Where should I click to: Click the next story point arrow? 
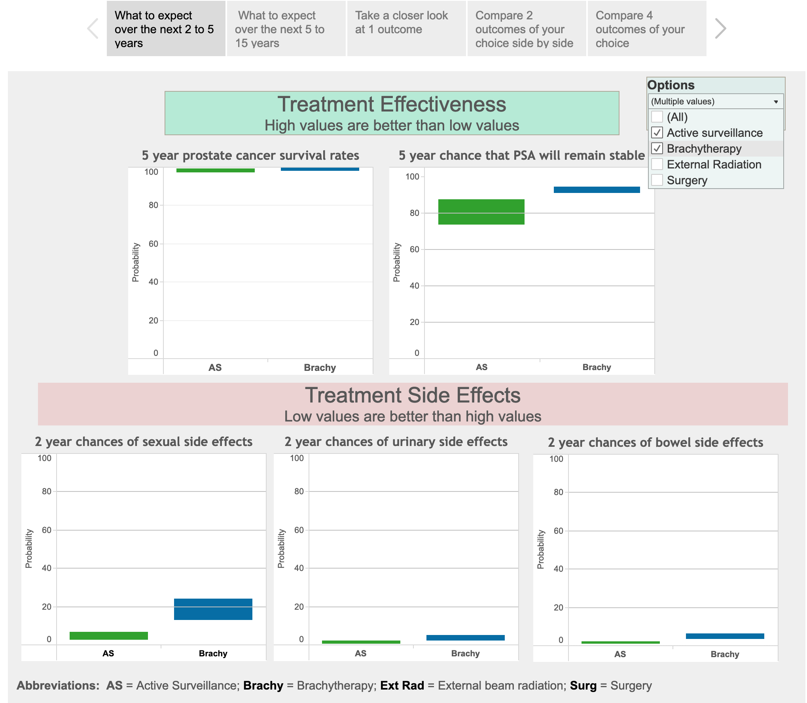(x=720, y=28)
